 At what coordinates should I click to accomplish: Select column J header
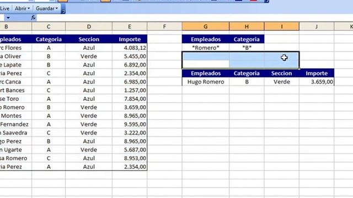click(x=317, y=26)
